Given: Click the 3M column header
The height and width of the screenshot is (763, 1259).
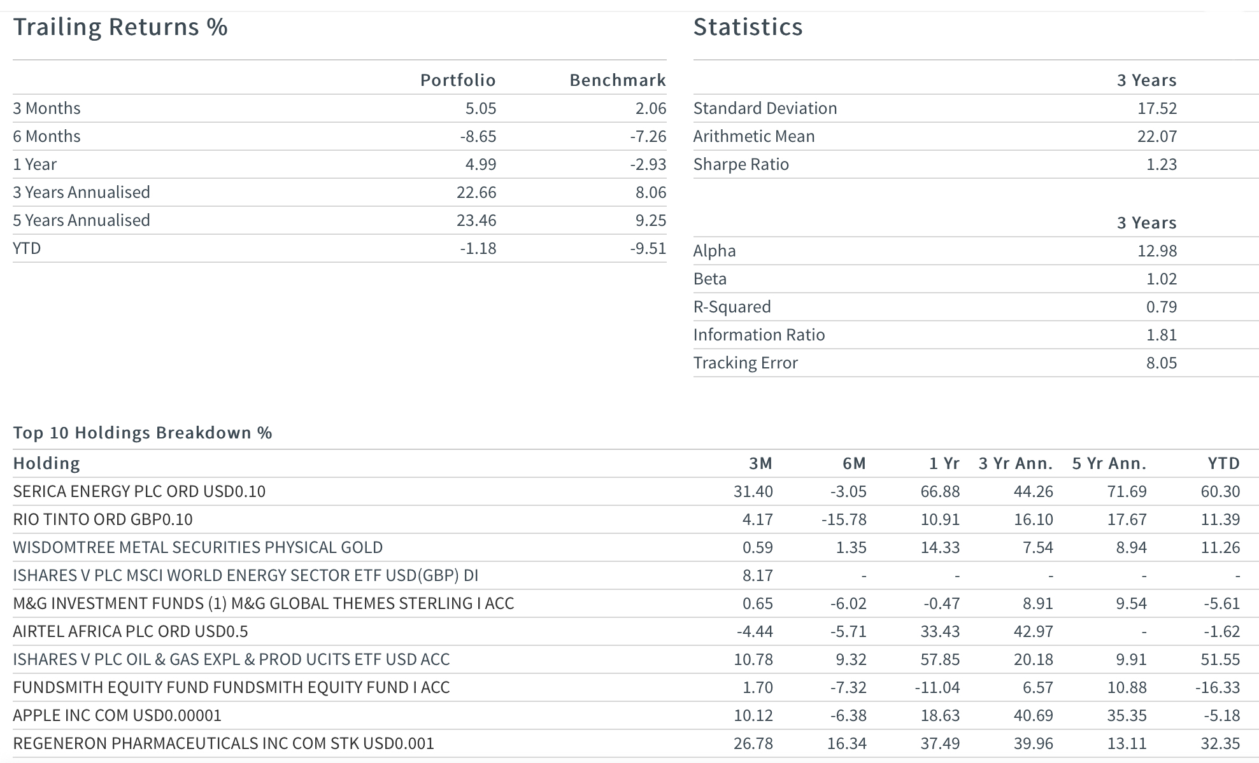Looking at the screenshot, I should click(x=760, y=463).
